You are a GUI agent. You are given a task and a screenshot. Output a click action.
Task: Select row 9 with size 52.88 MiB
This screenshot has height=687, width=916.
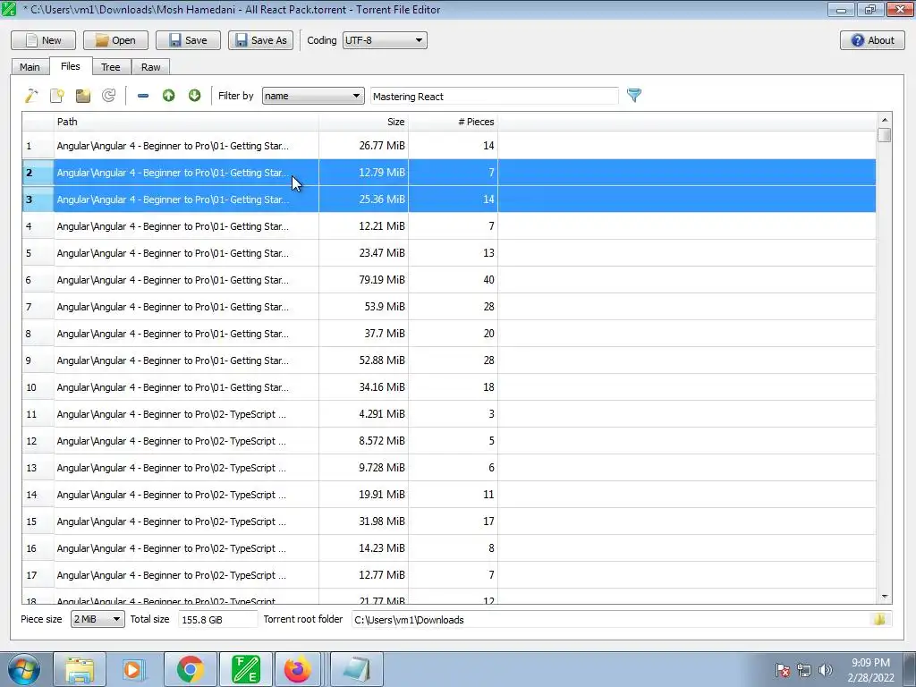449,360
